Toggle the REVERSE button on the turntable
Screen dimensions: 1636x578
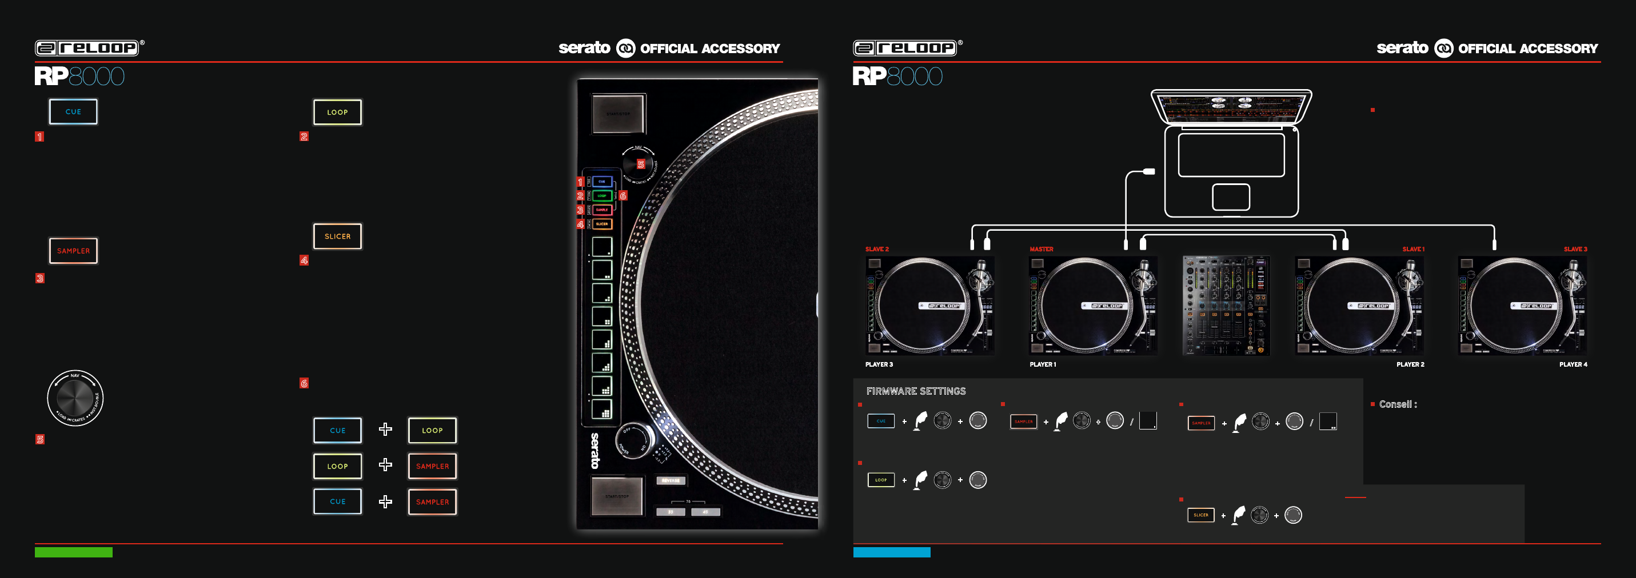coord(671,480)
